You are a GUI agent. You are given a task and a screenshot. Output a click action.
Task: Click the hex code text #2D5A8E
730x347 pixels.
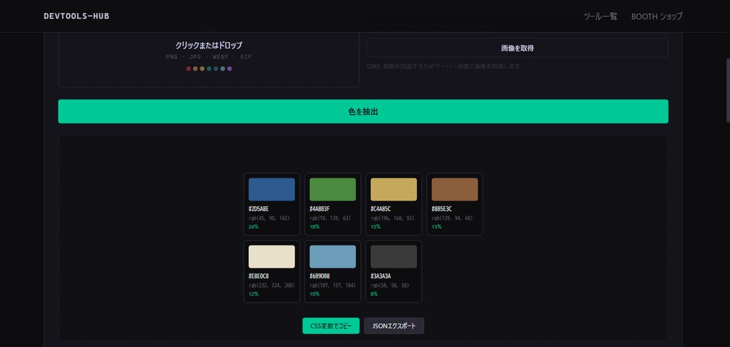pos(258,209)
